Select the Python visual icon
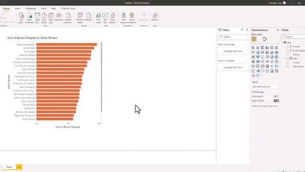This screenshot has height=172, width=305. (276, 66)
